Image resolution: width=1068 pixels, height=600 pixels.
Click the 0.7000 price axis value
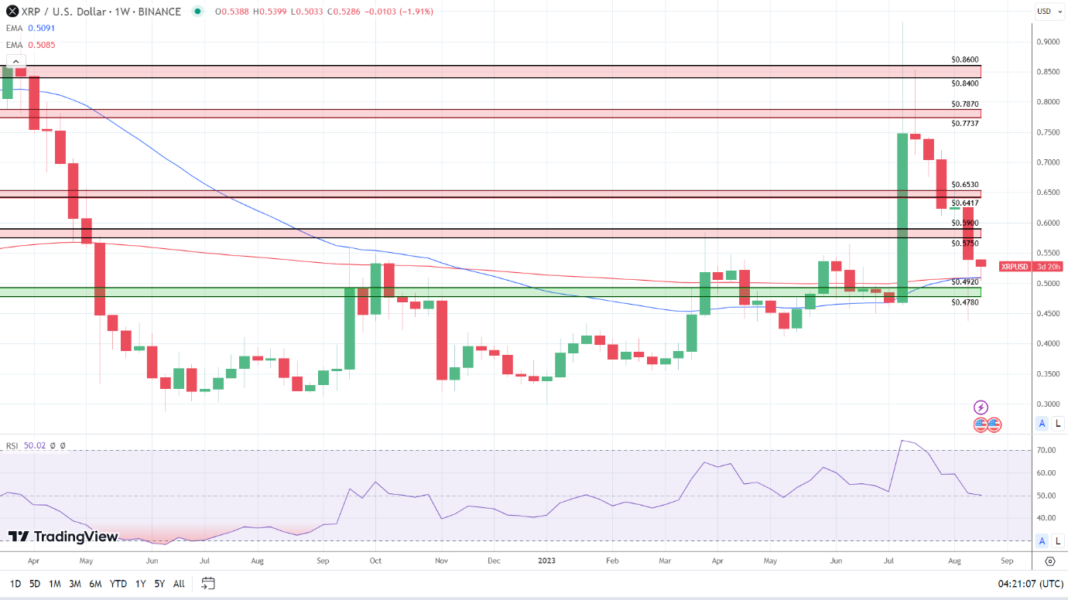click(x=1049, y=162)
